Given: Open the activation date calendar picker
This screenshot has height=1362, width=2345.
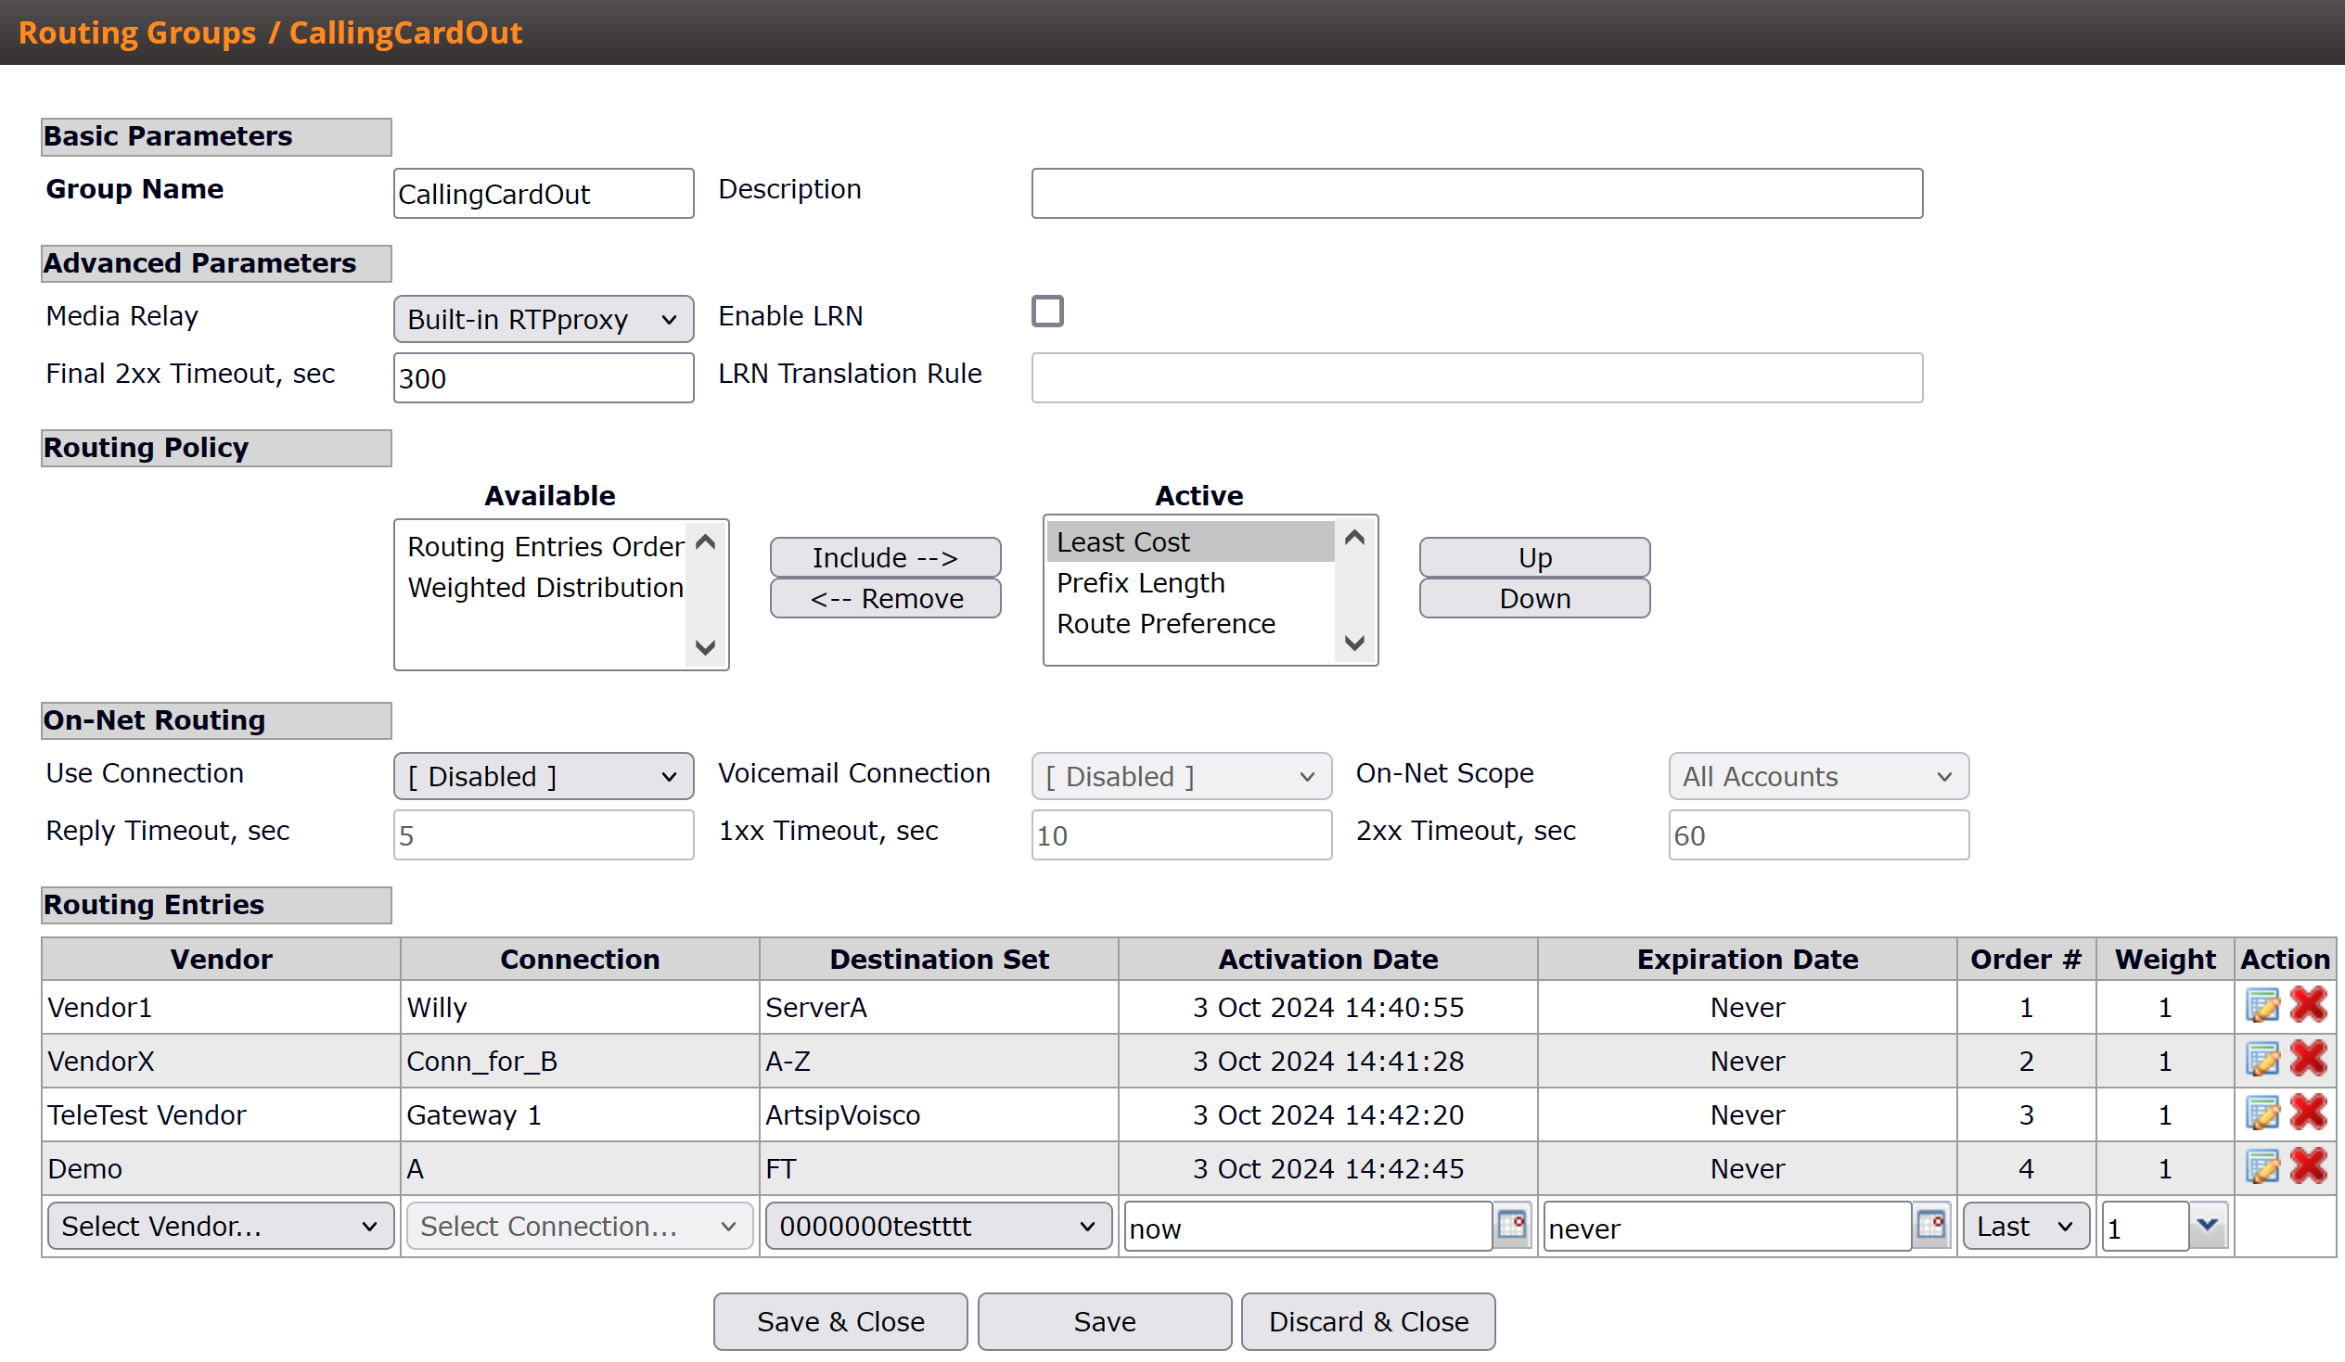Looking at the screenshot, I should pos(1512,1225).
